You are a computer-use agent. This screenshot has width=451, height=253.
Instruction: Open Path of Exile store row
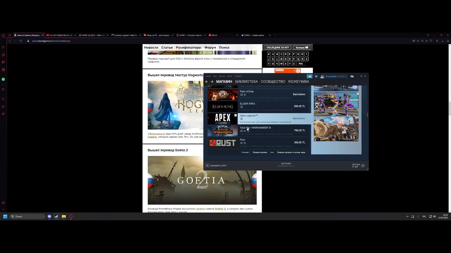259,95
